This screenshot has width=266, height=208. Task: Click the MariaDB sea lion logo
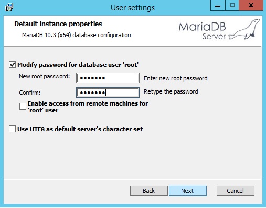point(244,29)
